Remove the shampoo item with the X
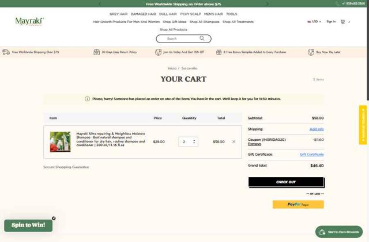This screenshot has width=369, height=242. click(234, 141)
